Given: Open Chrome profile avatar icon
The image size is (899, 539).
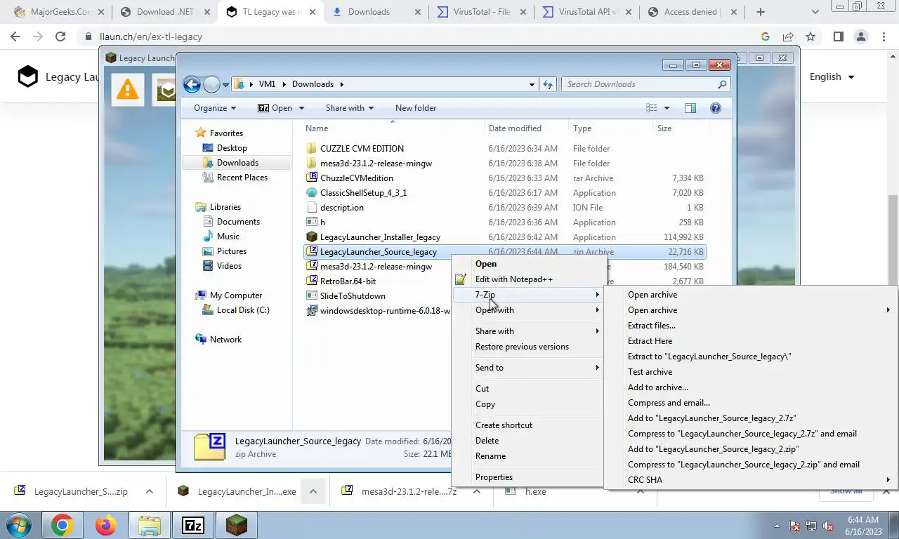Looking at the screenshot, I should tap(861, 36).
